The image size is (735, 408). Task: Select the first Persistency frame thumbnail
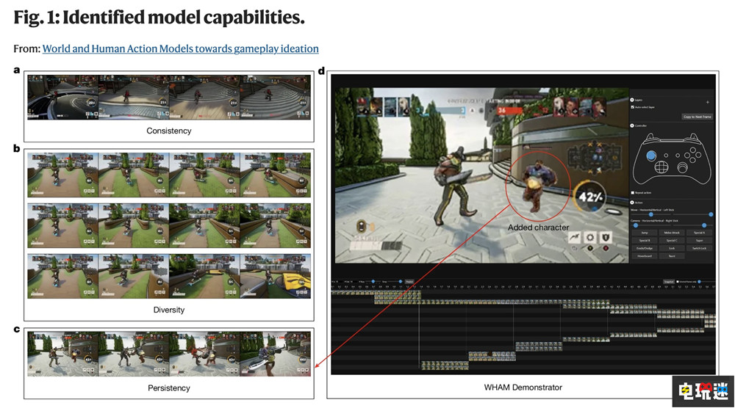tap(62, 354)
